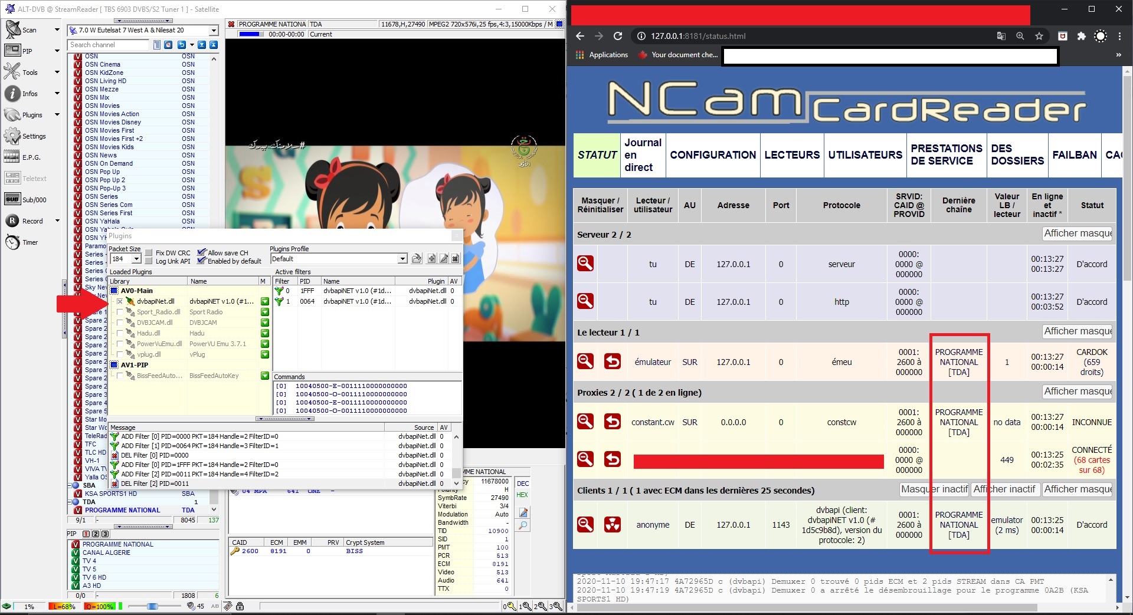Enable the DVBJCAM.dll plugin checkbox
The width and height of the screenshot is (1133, 615).
120,323
